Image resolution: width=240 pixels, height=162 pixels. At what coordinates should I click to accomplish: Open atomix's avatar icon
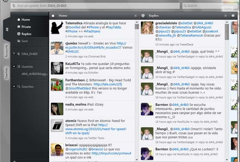57,125
